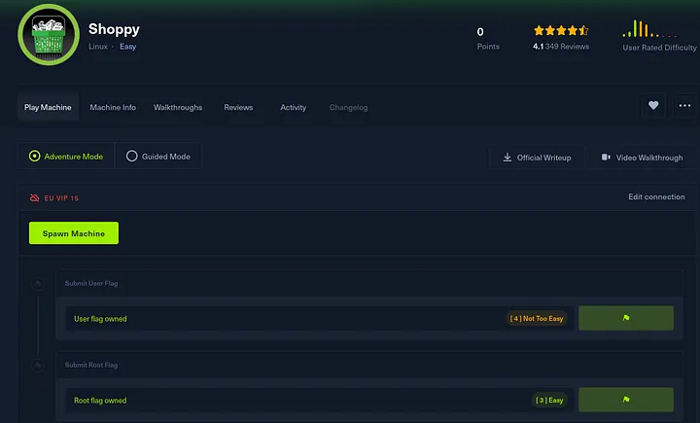The height and width of the screenshot is (423, 700).
Task: Open the Video Walkthrough
Action: pos(642,158)
